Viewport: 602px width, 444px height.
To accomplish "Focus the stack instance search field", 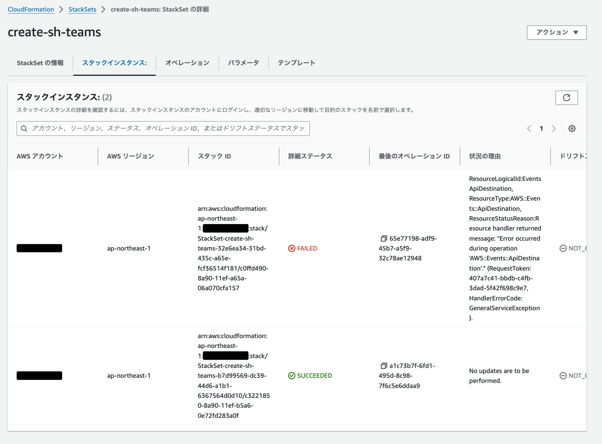I will pos(163,129).
